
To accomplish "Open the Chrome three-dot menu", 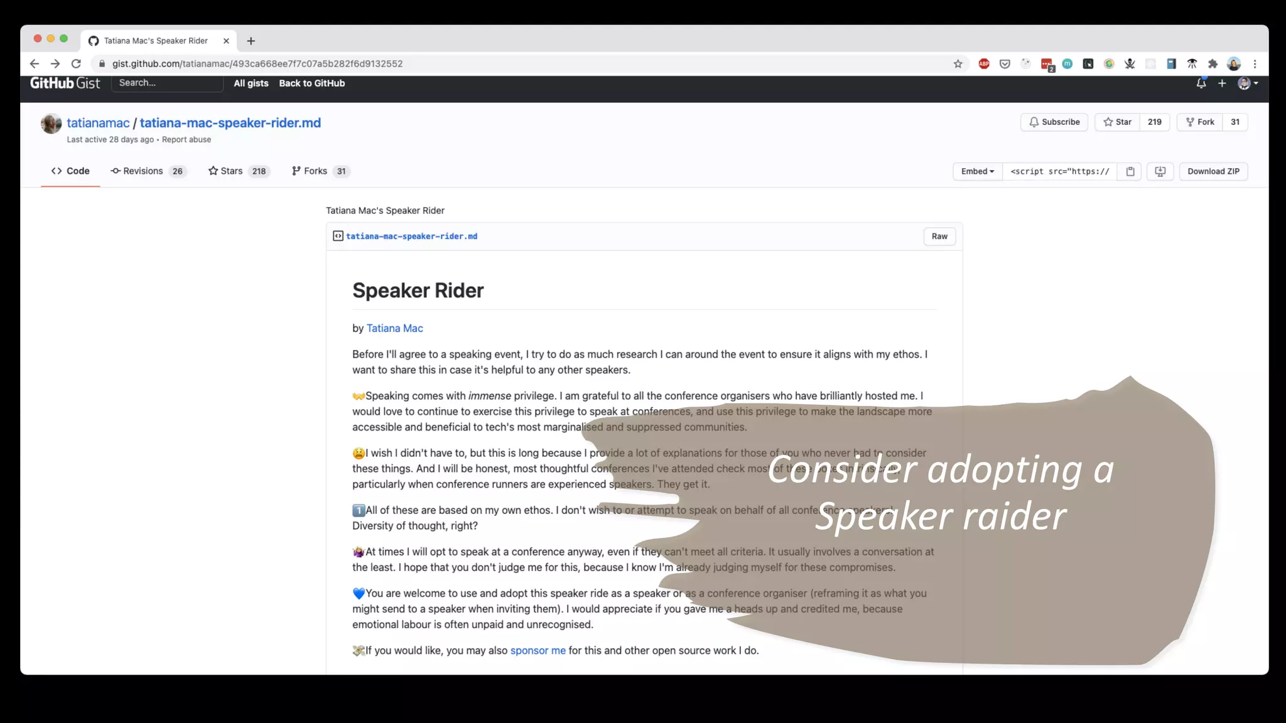I will coord(1255,63).
